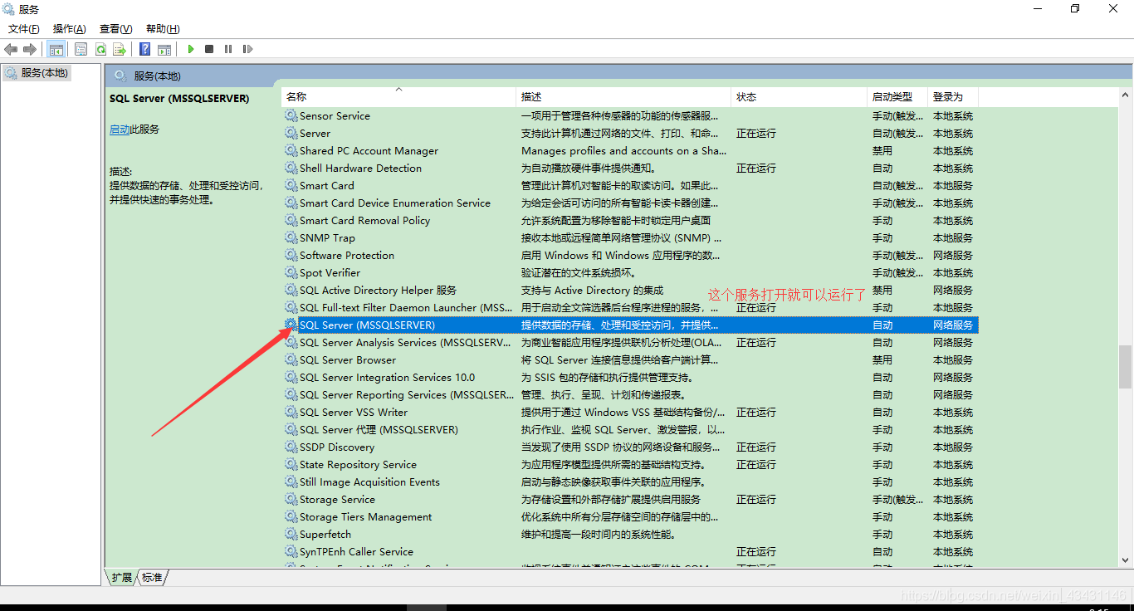Click the scrollbar down arrow of services list

[1125, 560]
